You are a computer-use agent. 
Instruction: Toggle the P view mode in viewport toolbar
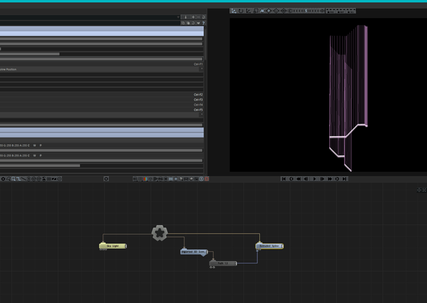click(269, 11)
